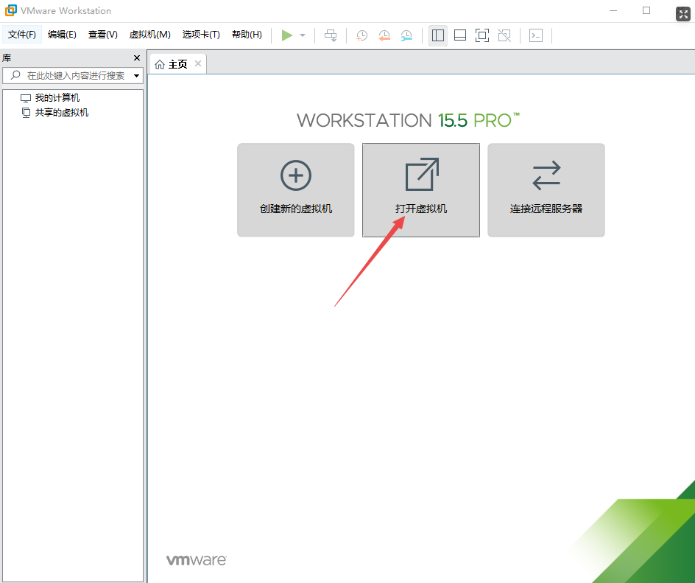The image size is (695, 583).
Task: Open the 文件(F) menu
Action: [x=22, y=35]
